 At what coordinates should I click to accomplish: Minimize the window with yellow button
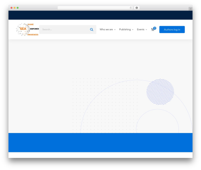[x=14, y=8]
